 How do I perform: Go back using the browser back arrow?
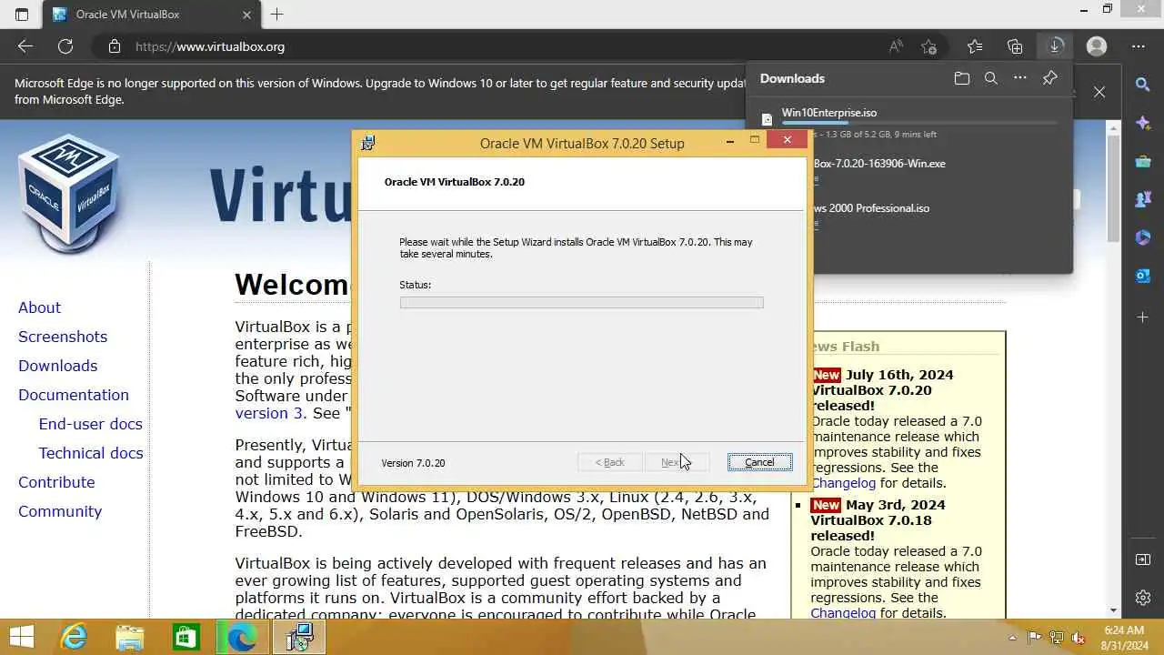point(25,46)
